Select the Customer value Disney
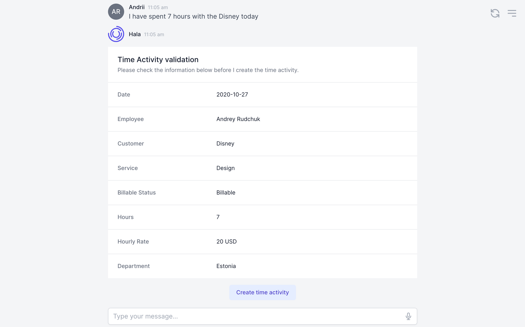The width and height of the screenshot is (525, 327). (x=225, y=144)
